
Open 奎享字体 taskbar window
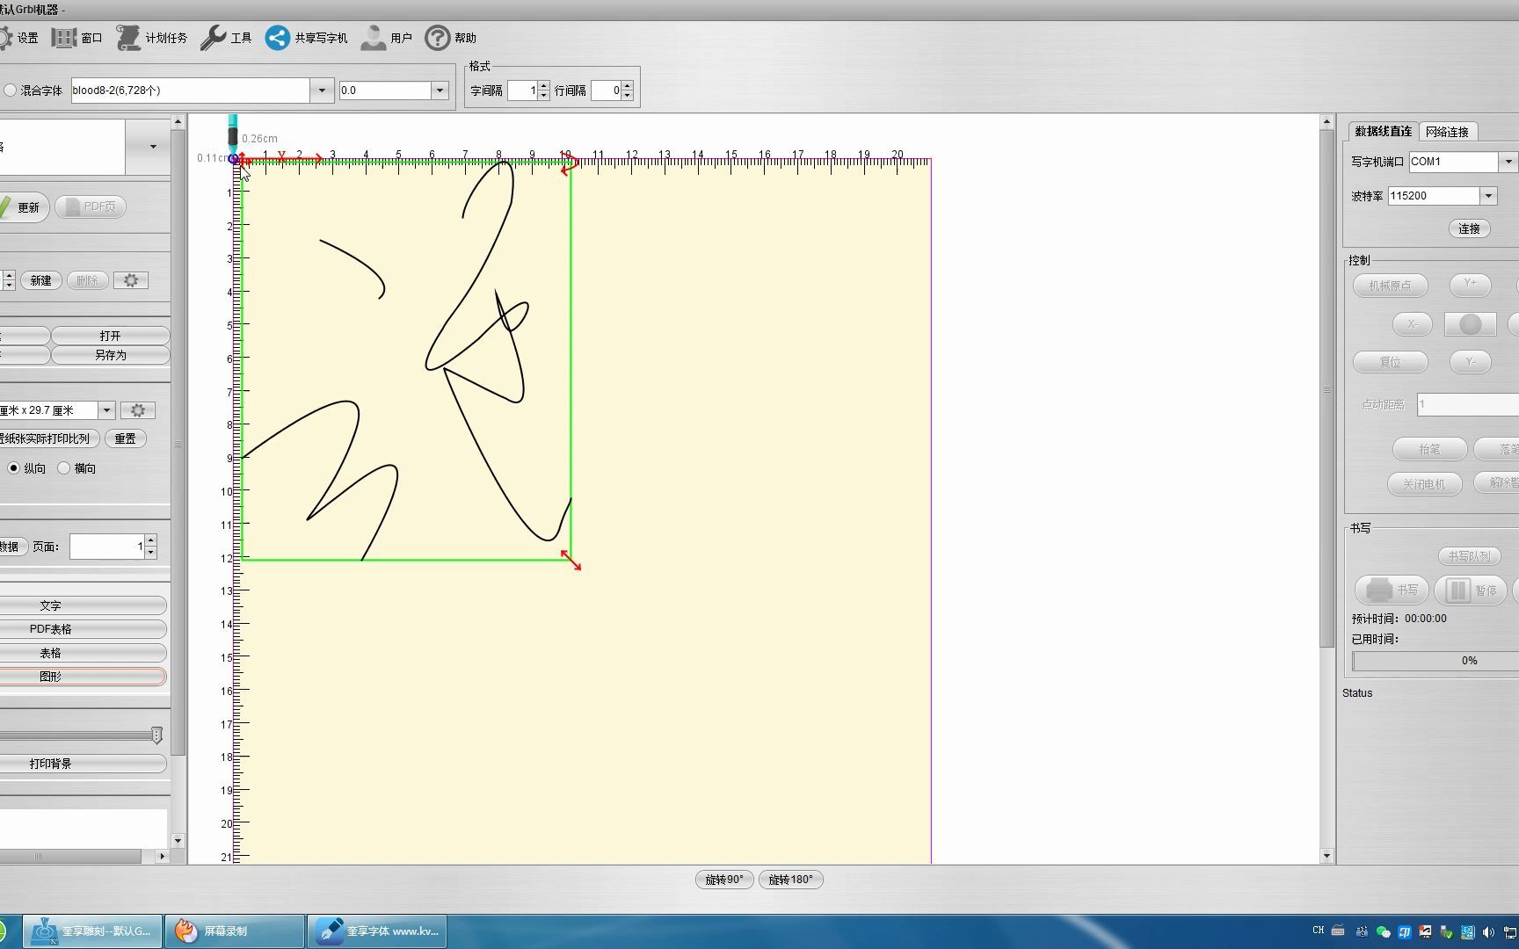click(x=377, y=931)
